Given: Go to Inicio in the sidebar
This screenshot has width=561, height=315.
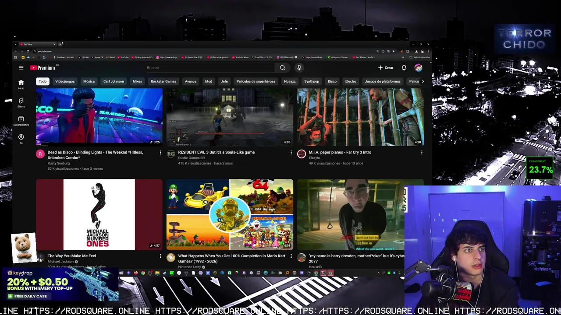Looking at the screenshot, I should point(21,84).
